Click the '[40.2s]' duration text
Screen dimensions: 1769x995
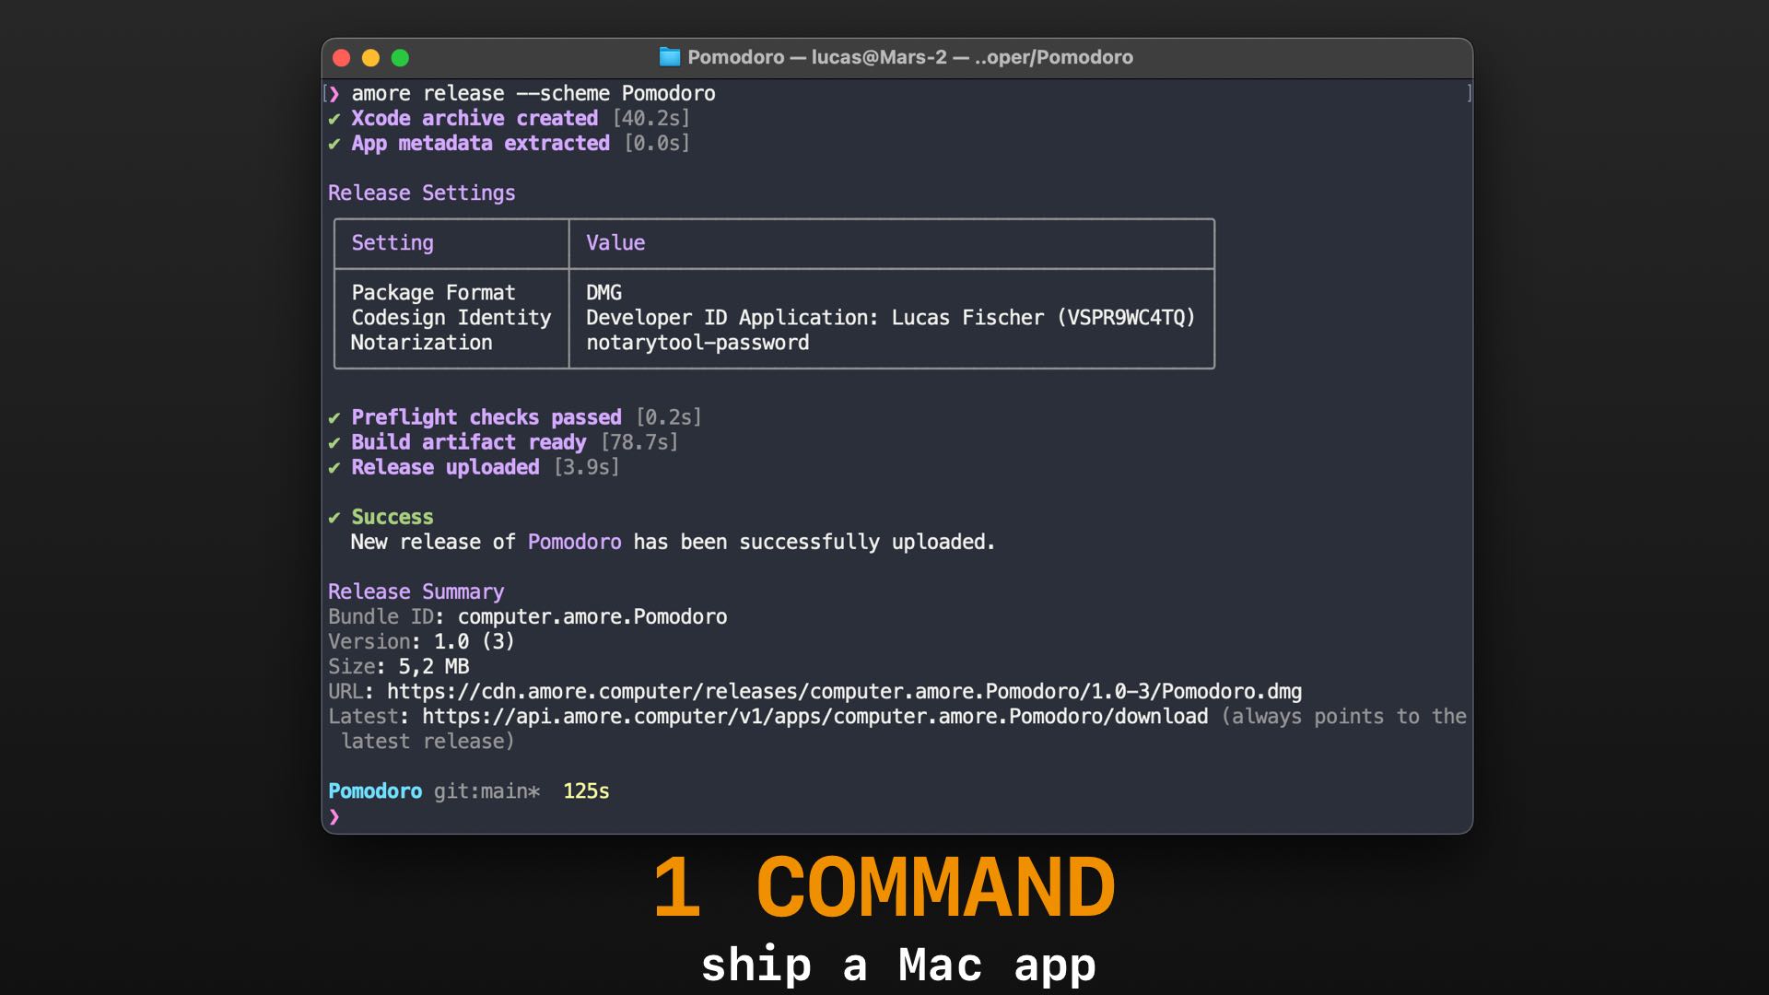point(651,118)
